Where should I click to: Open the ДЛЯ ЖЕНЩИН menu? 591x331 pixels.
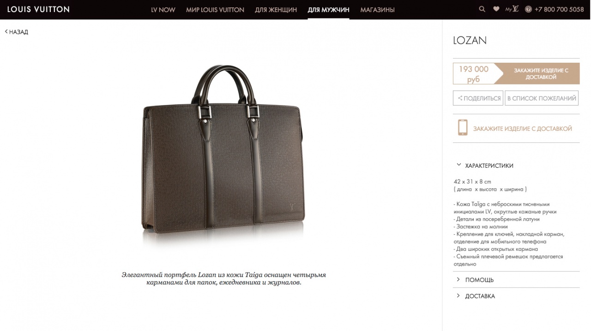pos(276,10)
